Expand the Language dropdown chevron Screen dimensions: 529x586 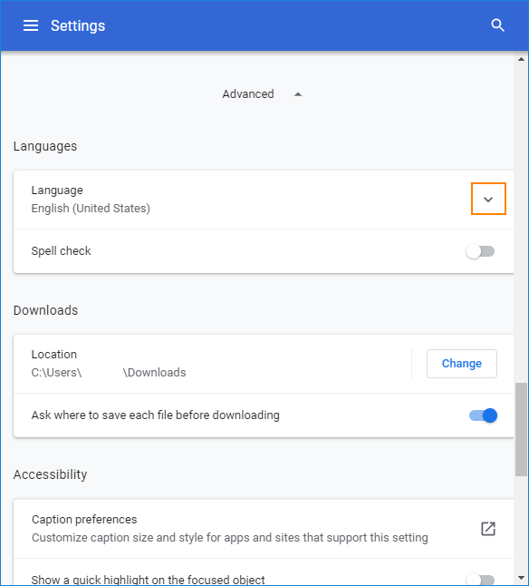[x=488, y=199]
